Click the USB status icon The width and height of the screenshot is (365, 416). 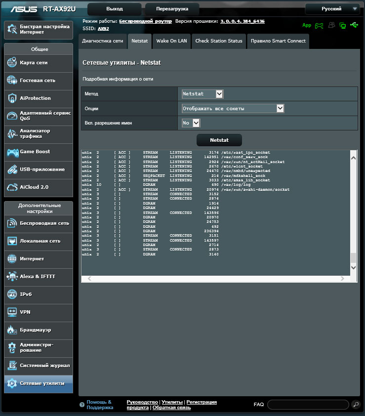pos(354,25)
